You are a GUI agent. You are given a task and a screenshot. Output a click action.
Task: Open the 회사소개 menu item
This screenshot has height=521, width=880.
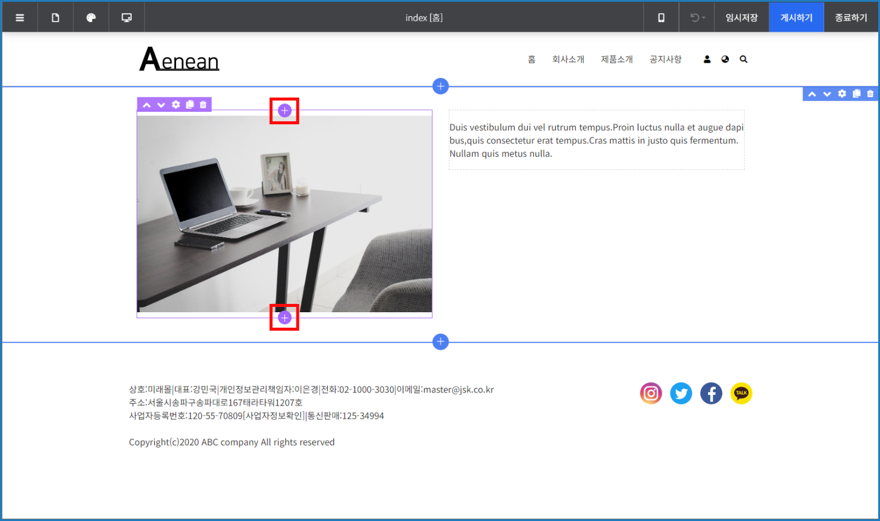pyautogui.click(x=568, y=59)
